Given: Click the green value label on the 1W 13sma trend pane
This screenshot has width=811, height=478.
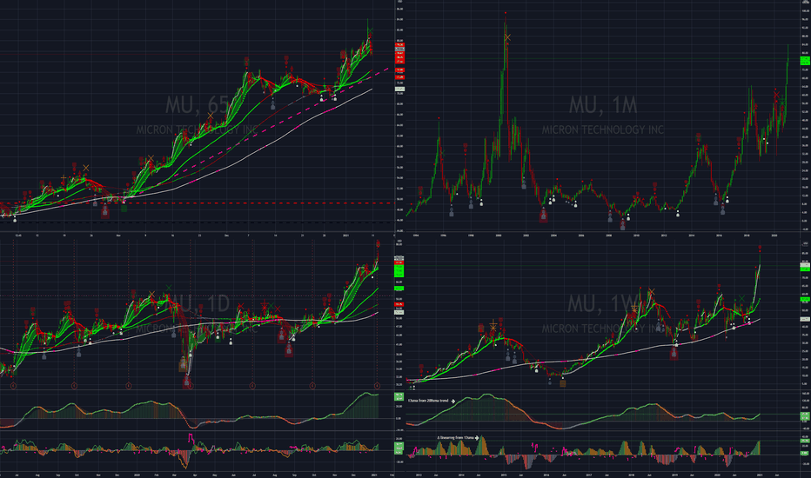Looking at the screenshot, I should pyautogui.click(x=805, y=416).
